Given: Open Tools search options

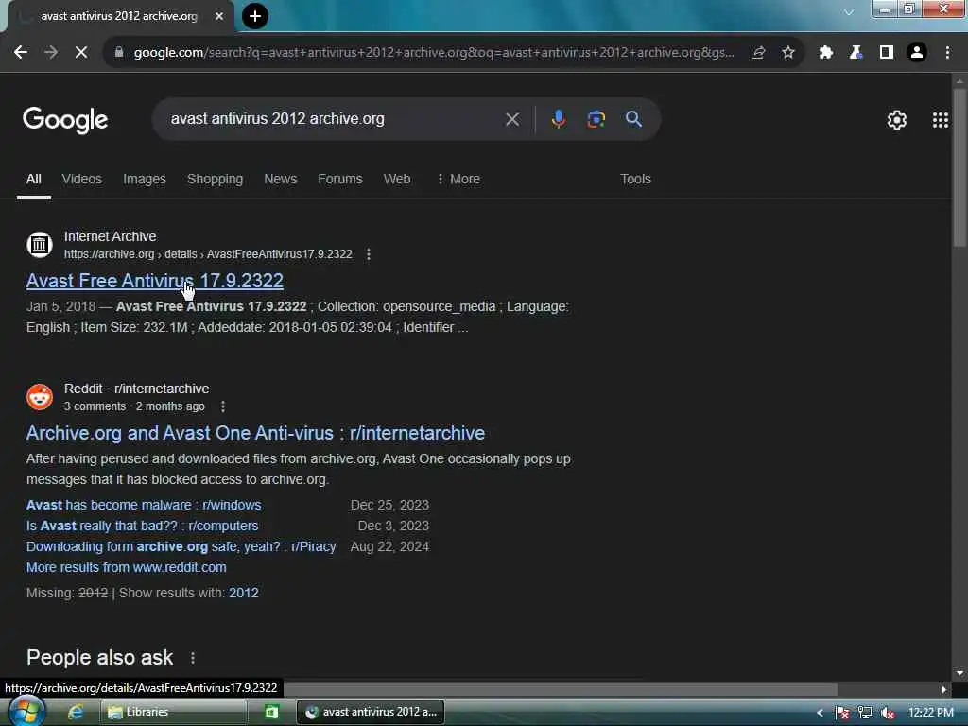Looking at the screenshot, I should tap(635, 179).
